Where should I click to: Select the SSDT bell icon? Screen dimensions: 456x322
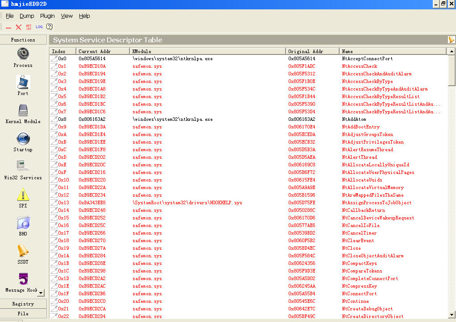click(x=23, y=251)
